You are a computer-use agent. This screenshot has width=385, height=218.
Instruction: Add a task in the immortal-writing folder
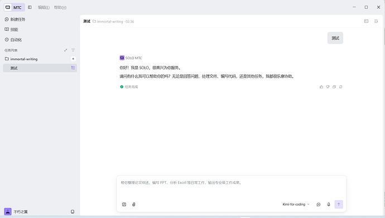(x=73, y=59)
